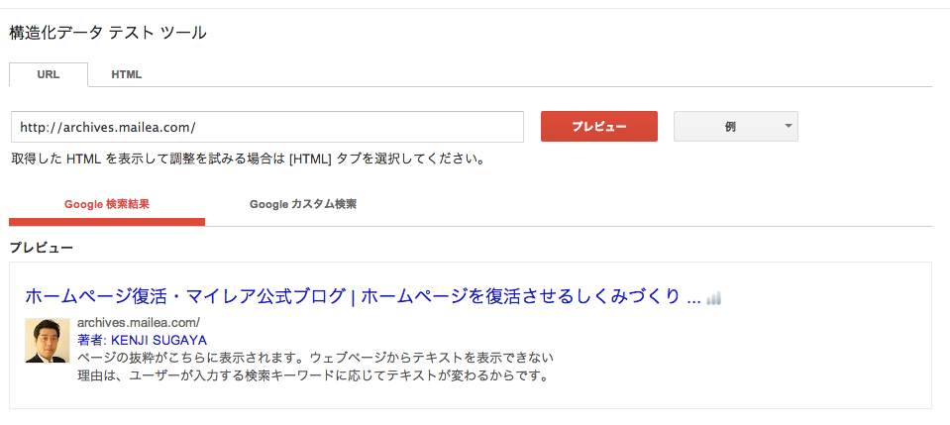The height and width of the screenshot is (425, 950).
Task: Click snippet line starting with ページの抜粋が
Action: click(x=316, y=357)
